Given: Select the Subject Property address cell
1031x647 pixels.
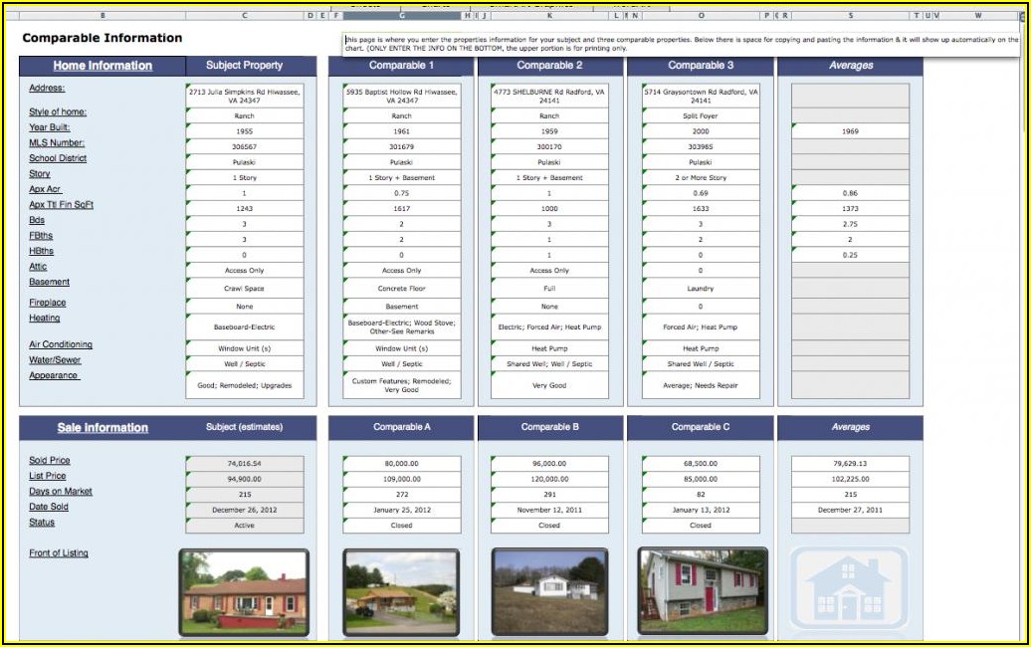Looking at the screenshot, I should click(x=245, y=96).
